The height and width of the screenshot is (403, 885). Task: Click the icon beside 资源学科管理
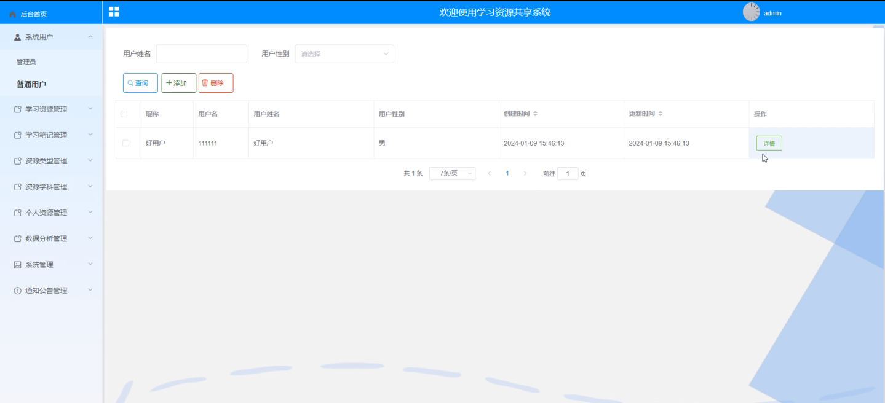(x=18, y=187)
